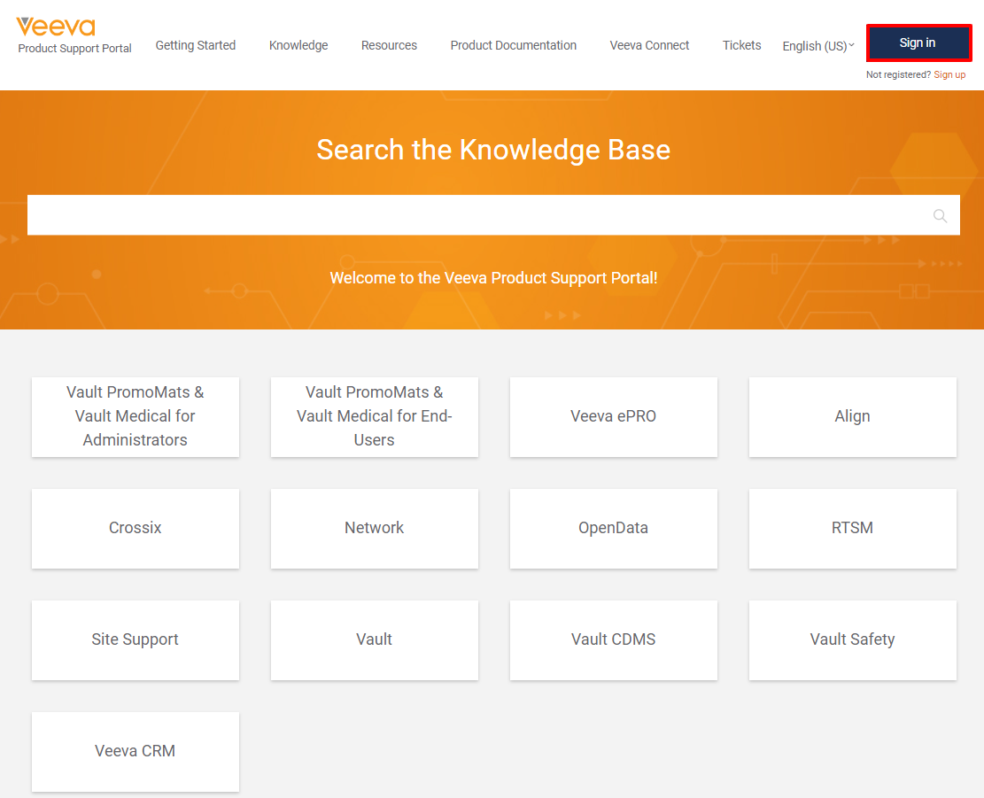Open the Vault CDMS card

(613, 639)
